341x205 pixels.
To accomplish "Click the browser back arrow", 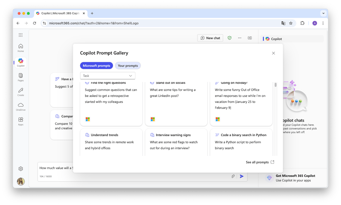I will tap(18, 23).
